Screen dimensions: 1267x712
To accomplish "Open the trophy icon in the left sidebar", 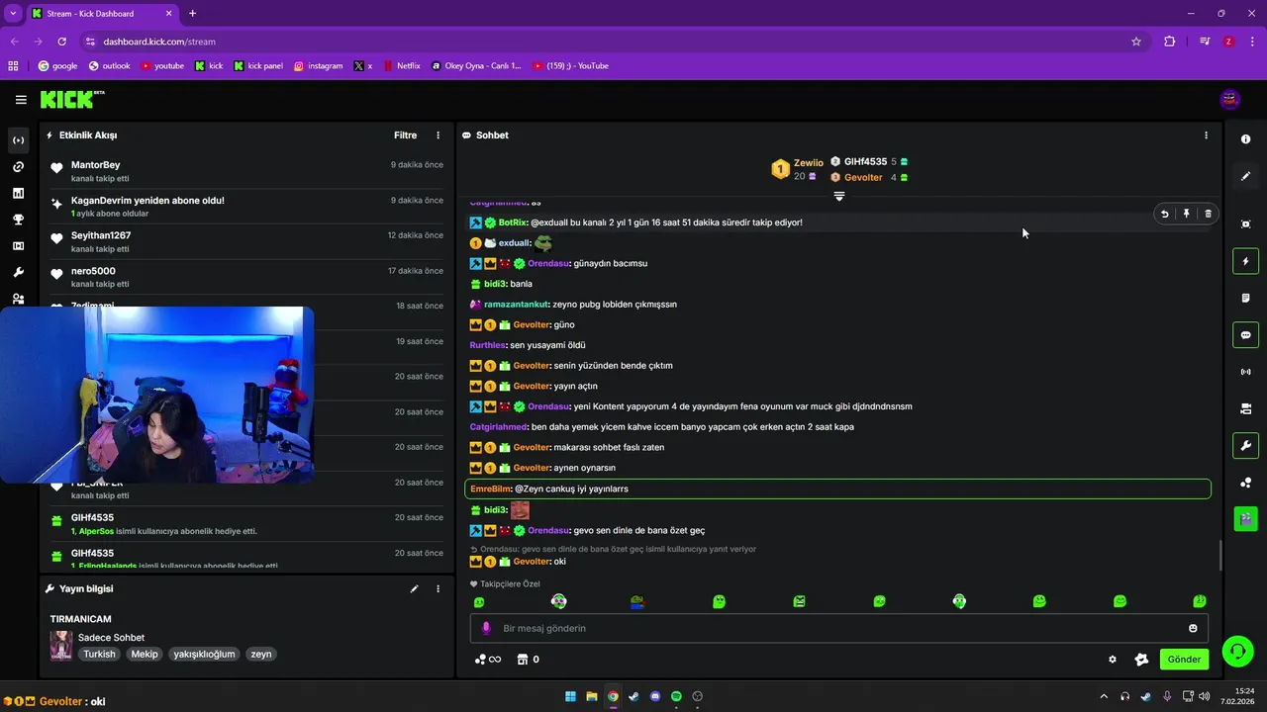I will tap(18, 220).
